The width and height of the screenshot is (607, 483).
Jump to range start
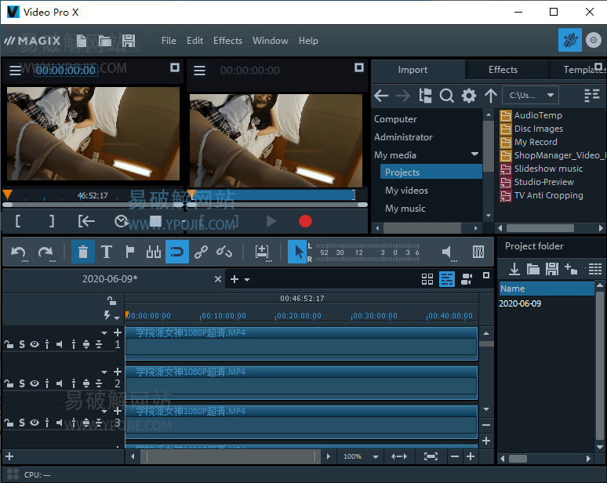86,221
